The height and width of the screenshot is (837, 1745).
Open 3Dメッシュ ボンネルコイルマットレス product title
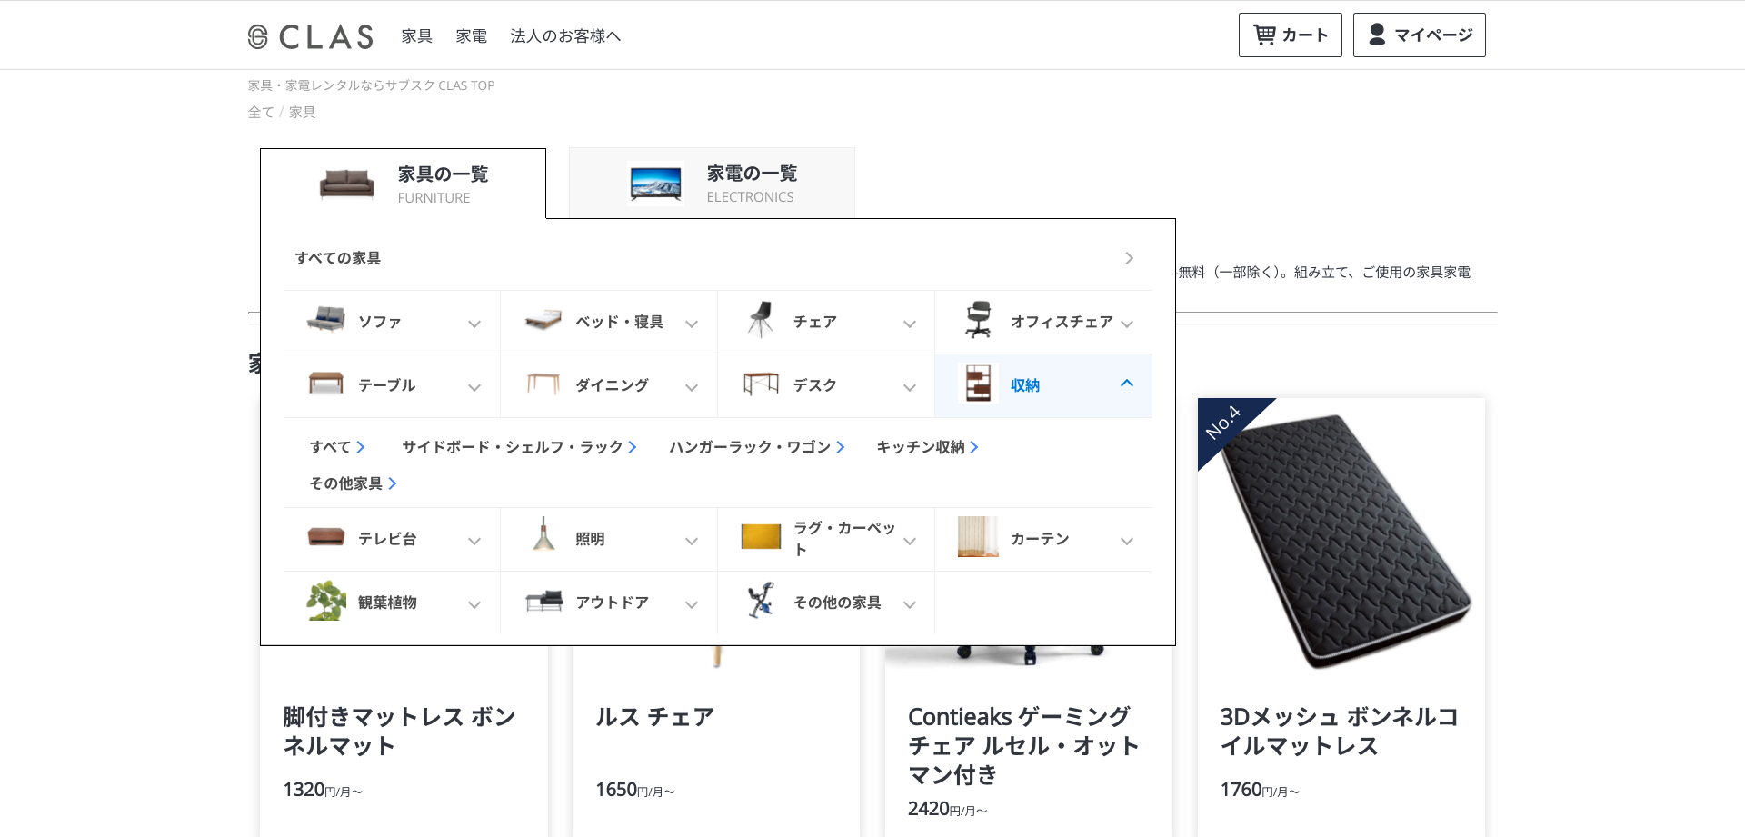pyautogui.click(x=1339, y=732)
